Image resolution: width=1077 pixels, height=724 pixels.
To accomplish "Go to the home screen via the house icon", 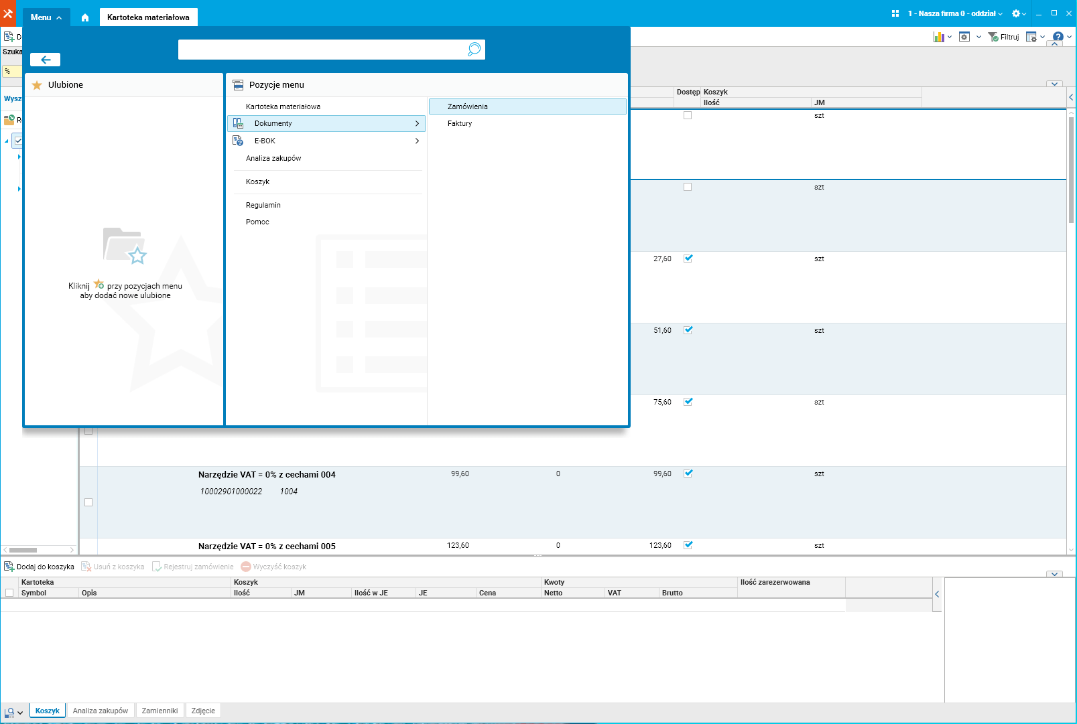I will pyautogui.click(x=85, y=17).
